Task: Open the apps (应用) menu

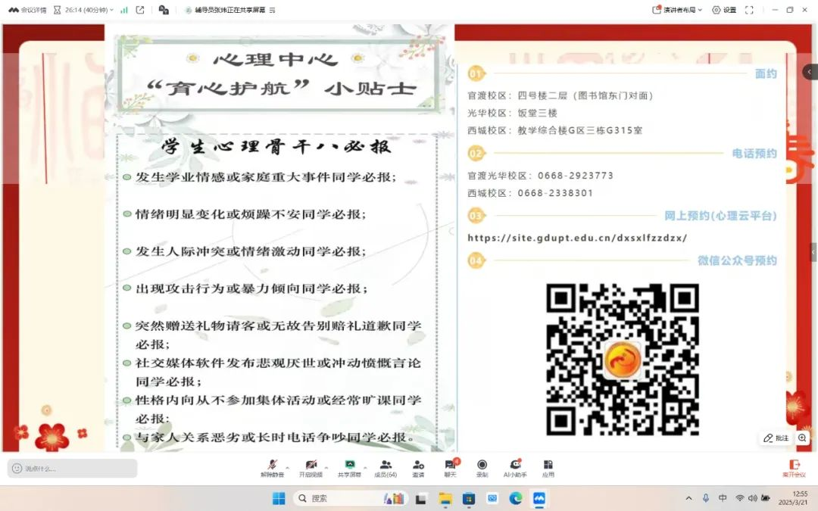Action: click(x=548, y=468)
